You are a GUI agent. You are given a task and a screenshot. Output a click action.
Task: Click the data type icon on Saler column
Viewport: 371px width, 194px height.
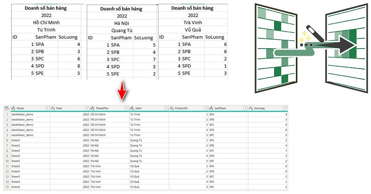point(132,108)
